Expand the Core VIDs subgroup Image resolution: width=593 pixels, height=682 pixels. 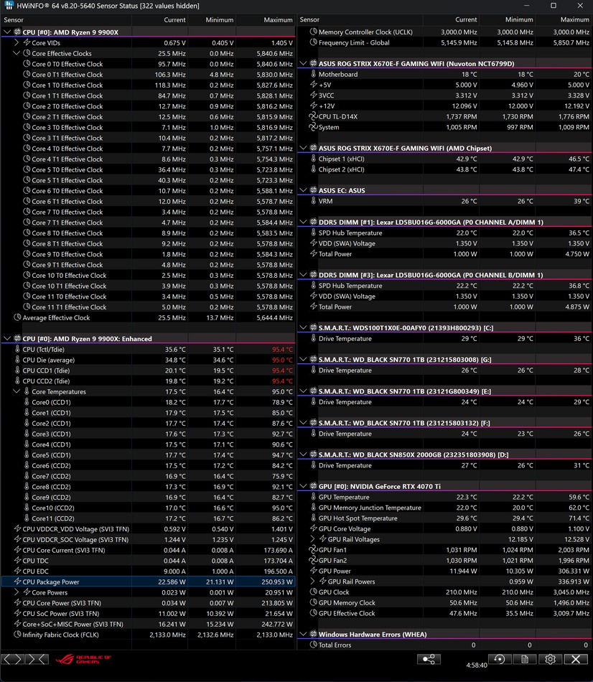tap(17, 42)
